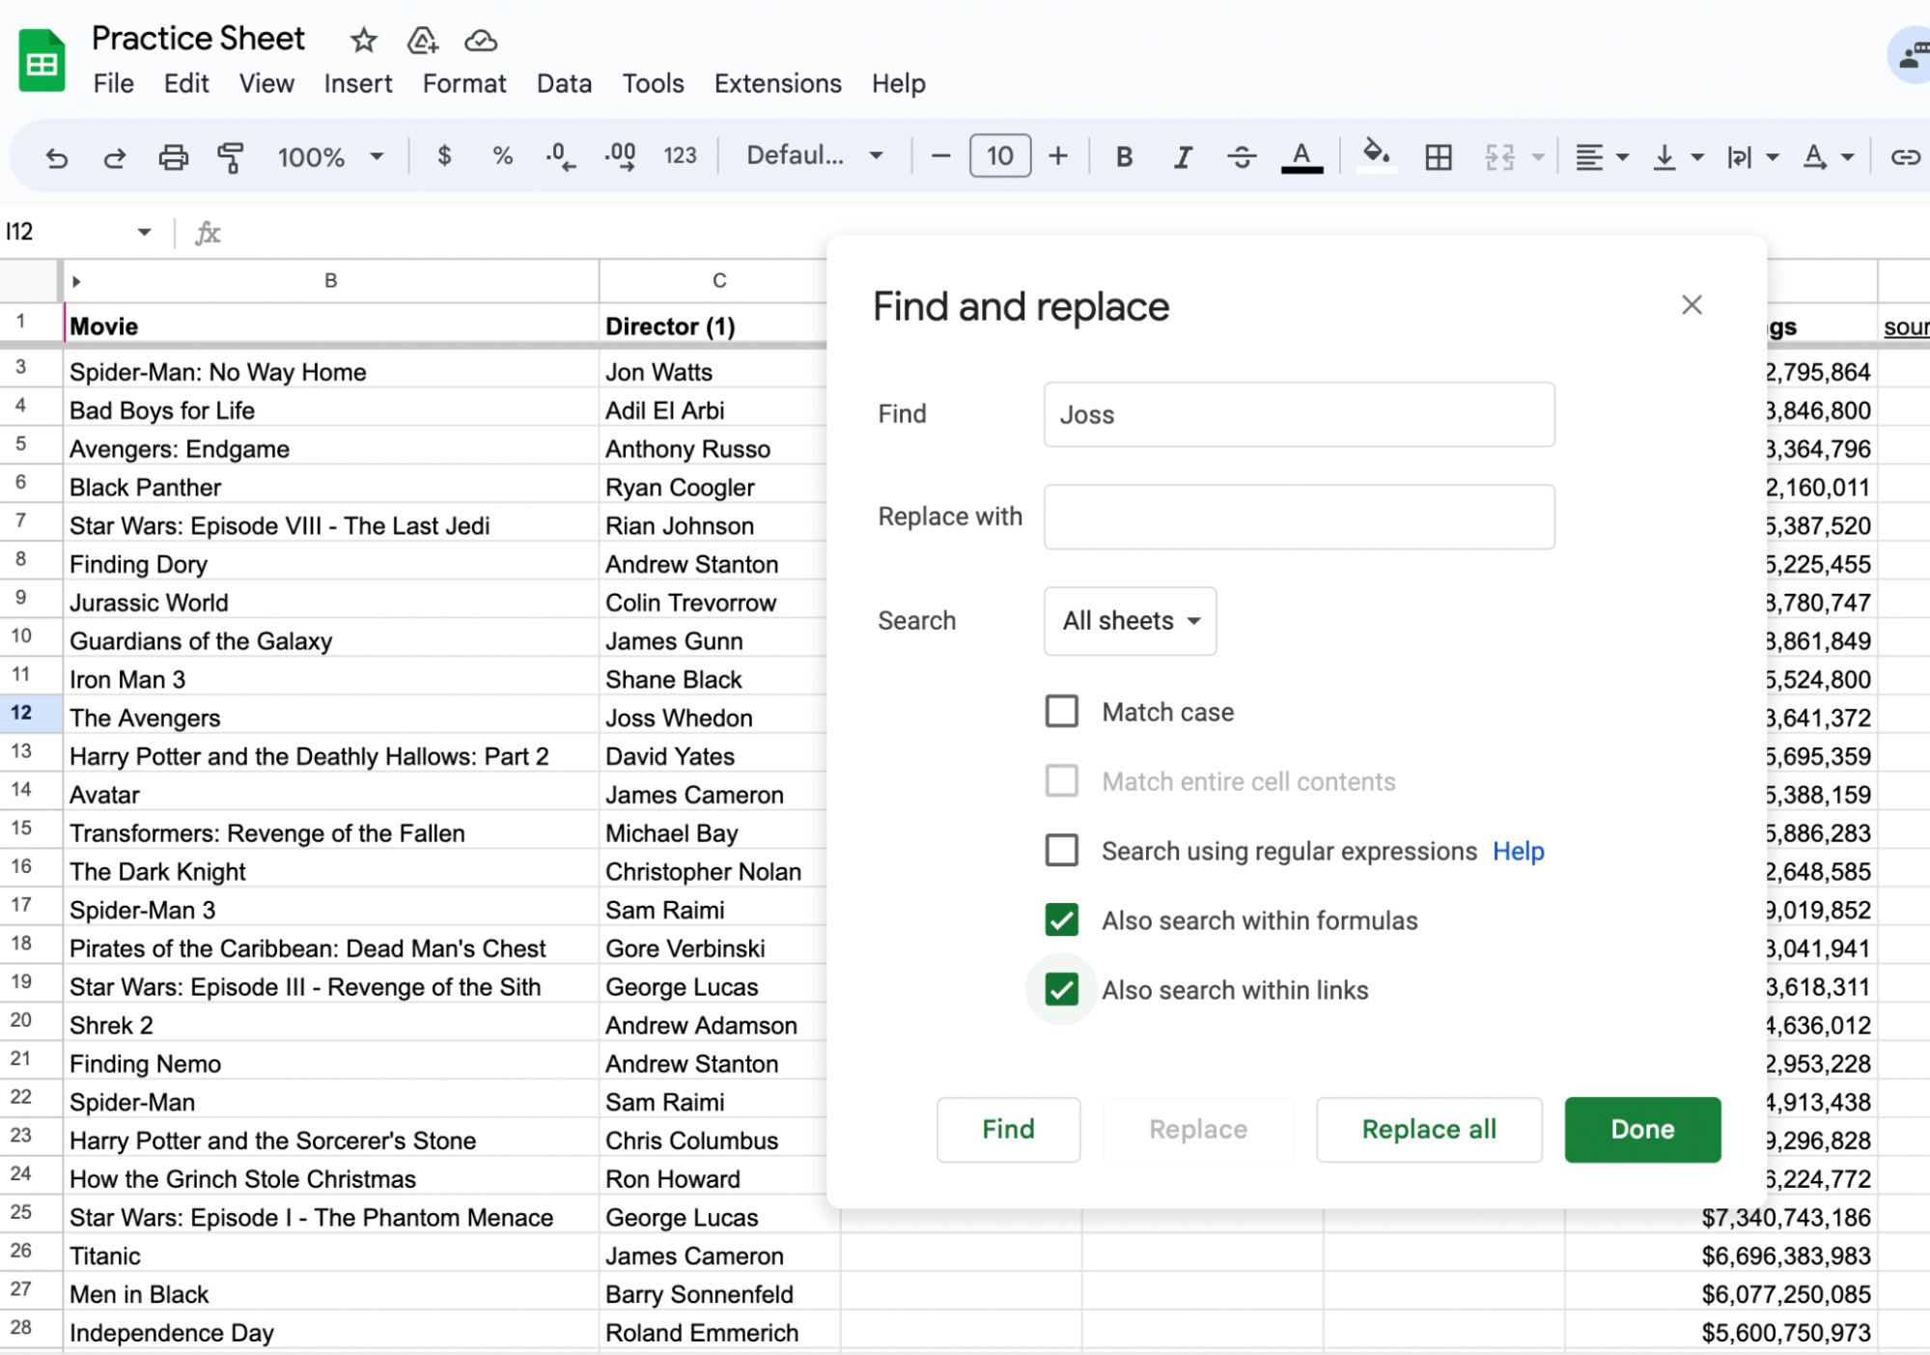
Task: Click the Google Sheets home logo
Action: pos(42,61)
